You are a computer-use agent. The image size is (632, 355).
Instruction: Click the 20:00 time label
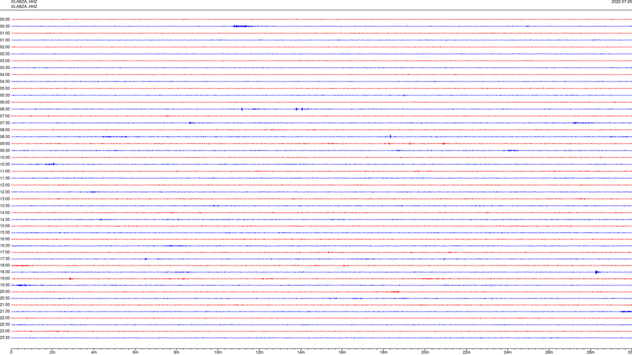[x=5, y=292]
